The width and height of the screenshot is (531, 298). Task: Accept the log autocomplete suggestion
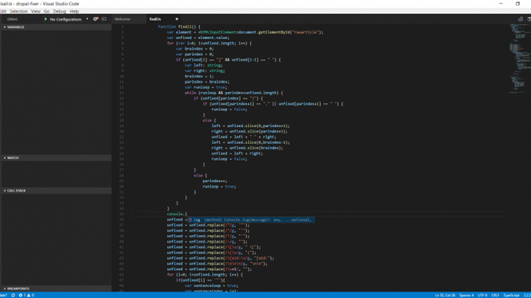(x=250, y=220)
